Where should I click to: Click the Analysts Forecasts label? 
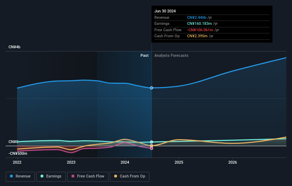171,55
